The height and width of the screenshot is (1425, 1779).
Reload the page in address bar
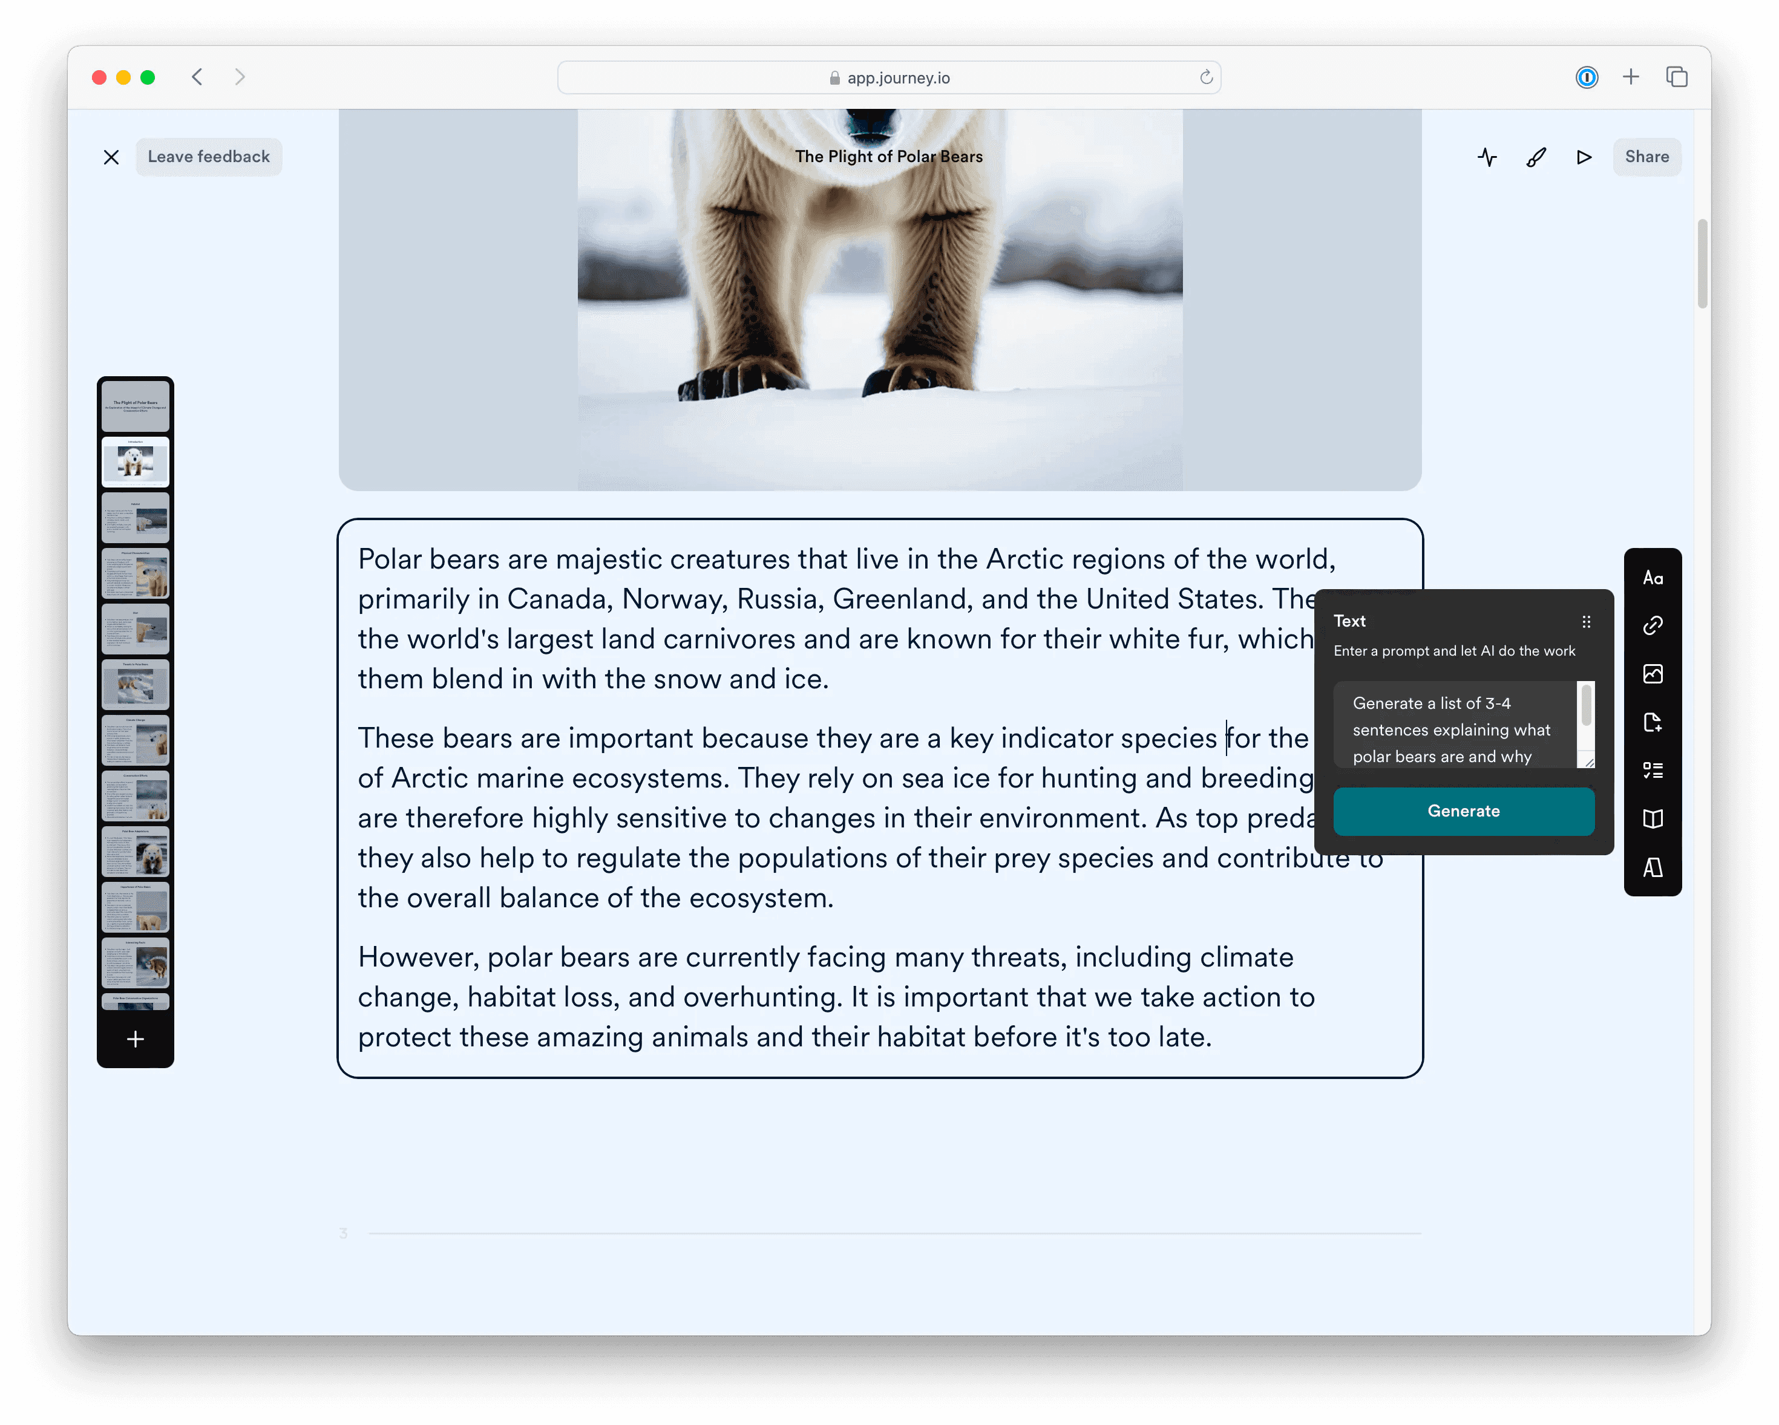tap(1205, 77)
